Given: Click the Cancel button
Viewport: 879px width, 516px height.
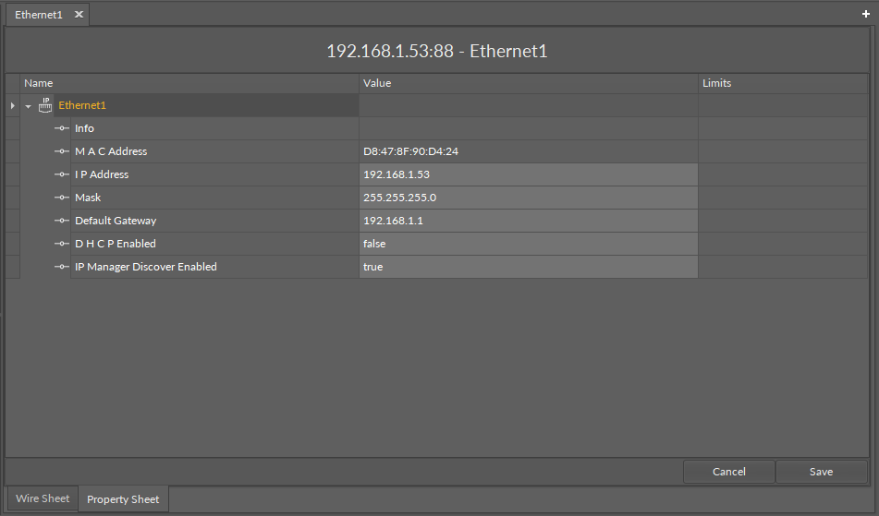Looking at the screenshot, I should pyautogui.click(x=728, y=472).
